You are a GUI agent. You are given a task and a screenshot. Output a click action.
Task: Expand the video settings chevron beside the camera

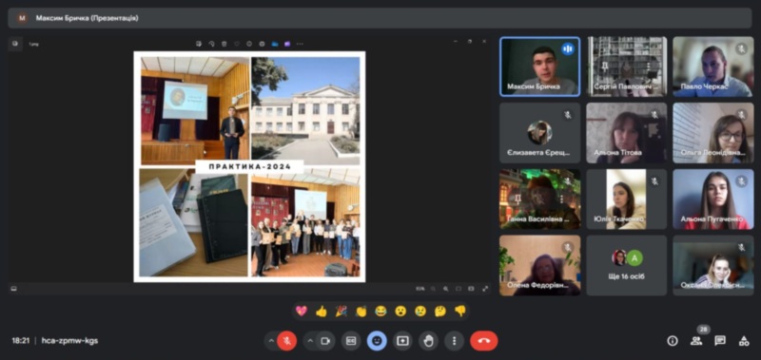pyautogui.click(x=310, y=341)
